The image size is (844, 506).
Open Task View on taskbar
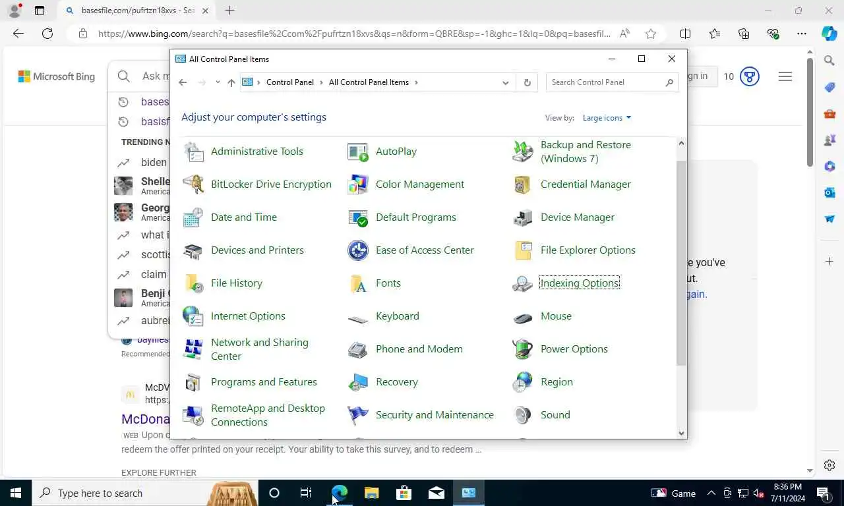pyautogui.click(x=306, y=493)
